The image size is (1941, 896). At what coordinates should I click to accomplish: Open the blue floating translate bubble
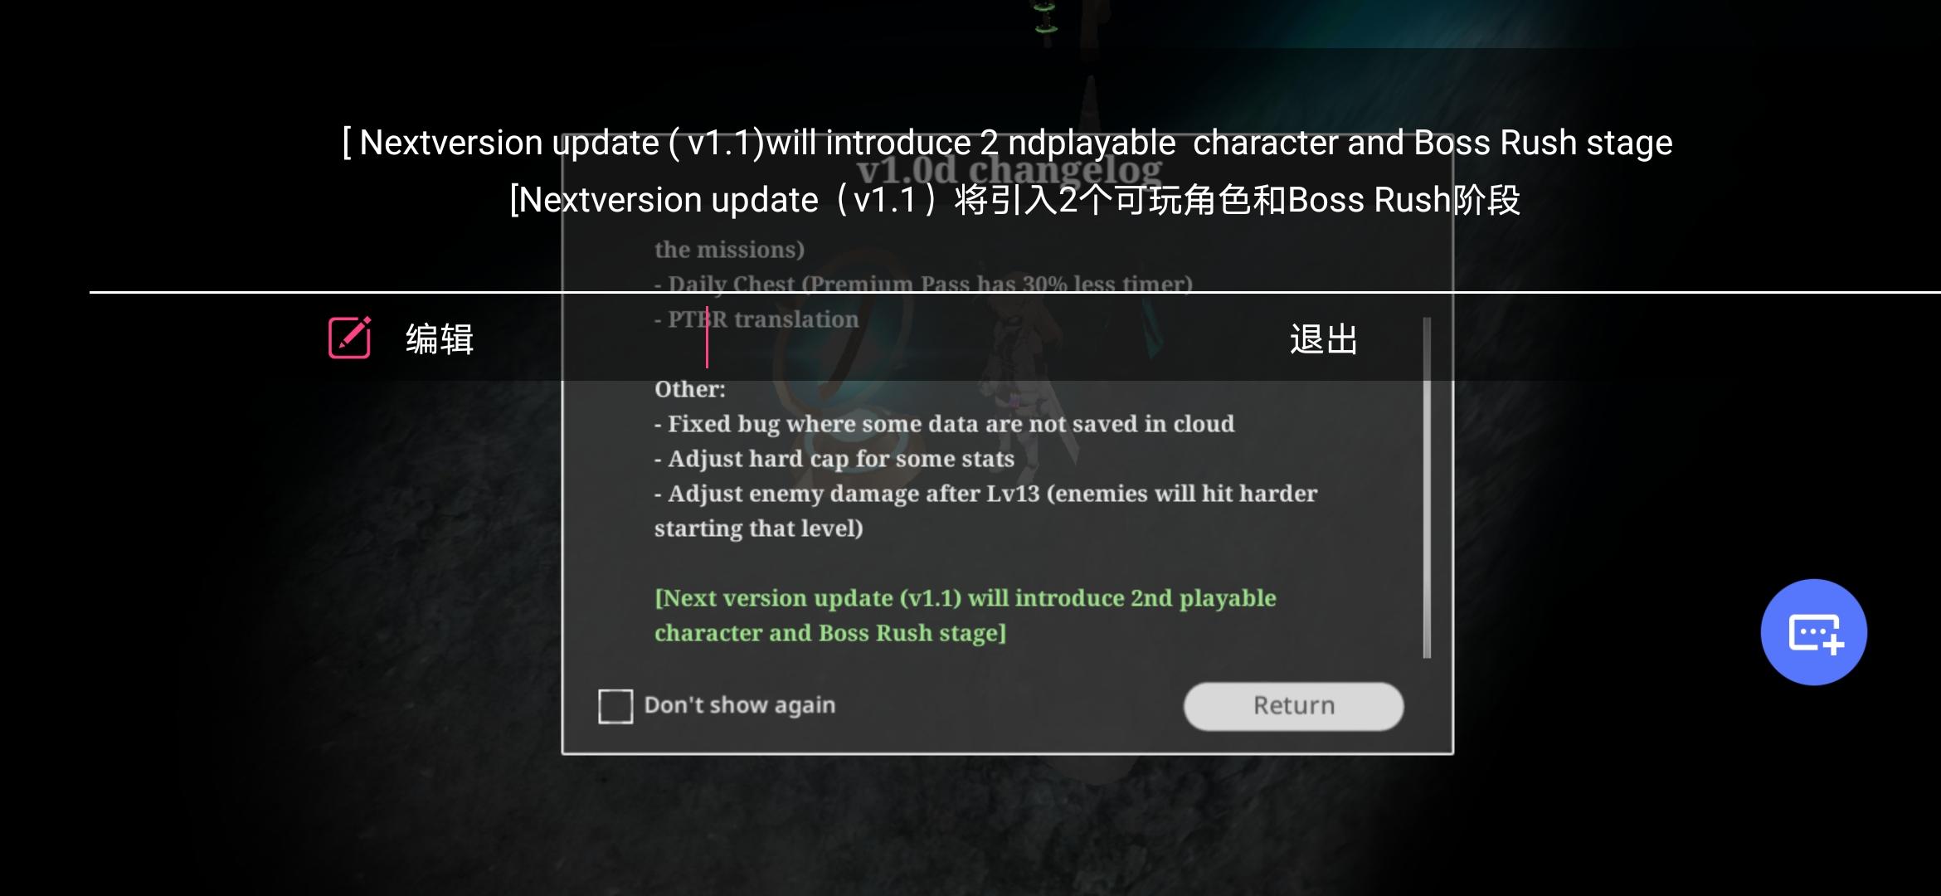1813,632
